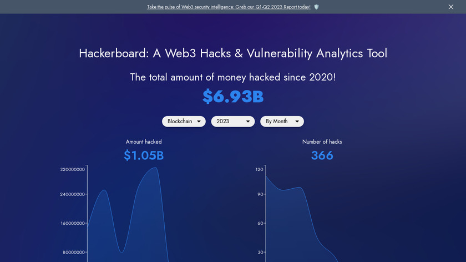Screen dimensions: 466x262
Task: Click the 120 y-axis label
Action: pos(260,169)
